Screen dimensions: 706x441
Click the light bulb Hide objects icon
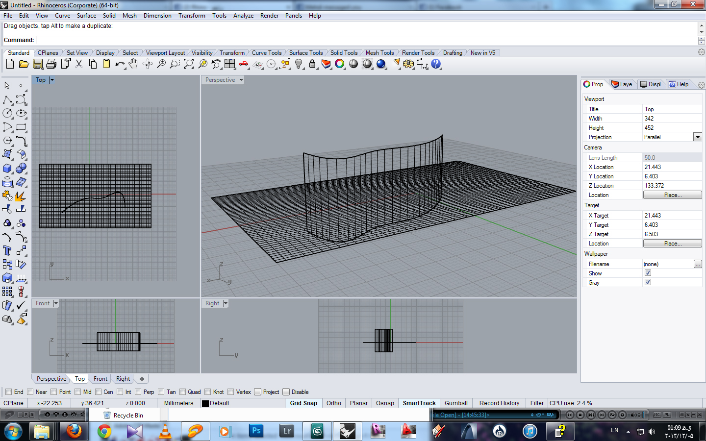click(x=299, y=64)
